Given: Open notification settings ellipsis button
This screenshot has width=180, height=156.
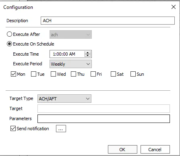Looking at the screenshot, I should pyautogui.click(x=61, y=129).
